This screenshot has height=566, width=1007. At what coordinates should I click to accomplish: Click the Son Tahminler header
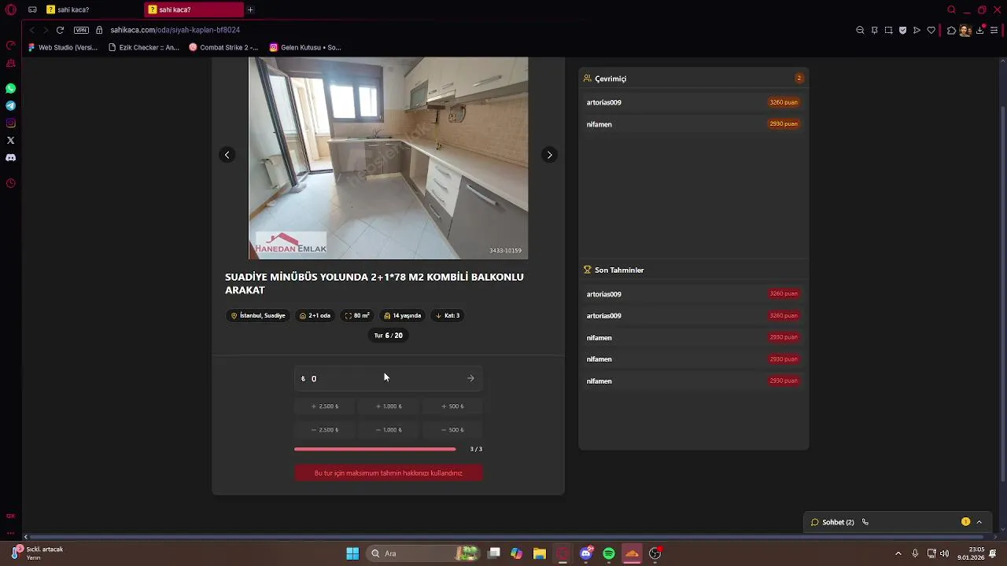[x=619, y=270]
